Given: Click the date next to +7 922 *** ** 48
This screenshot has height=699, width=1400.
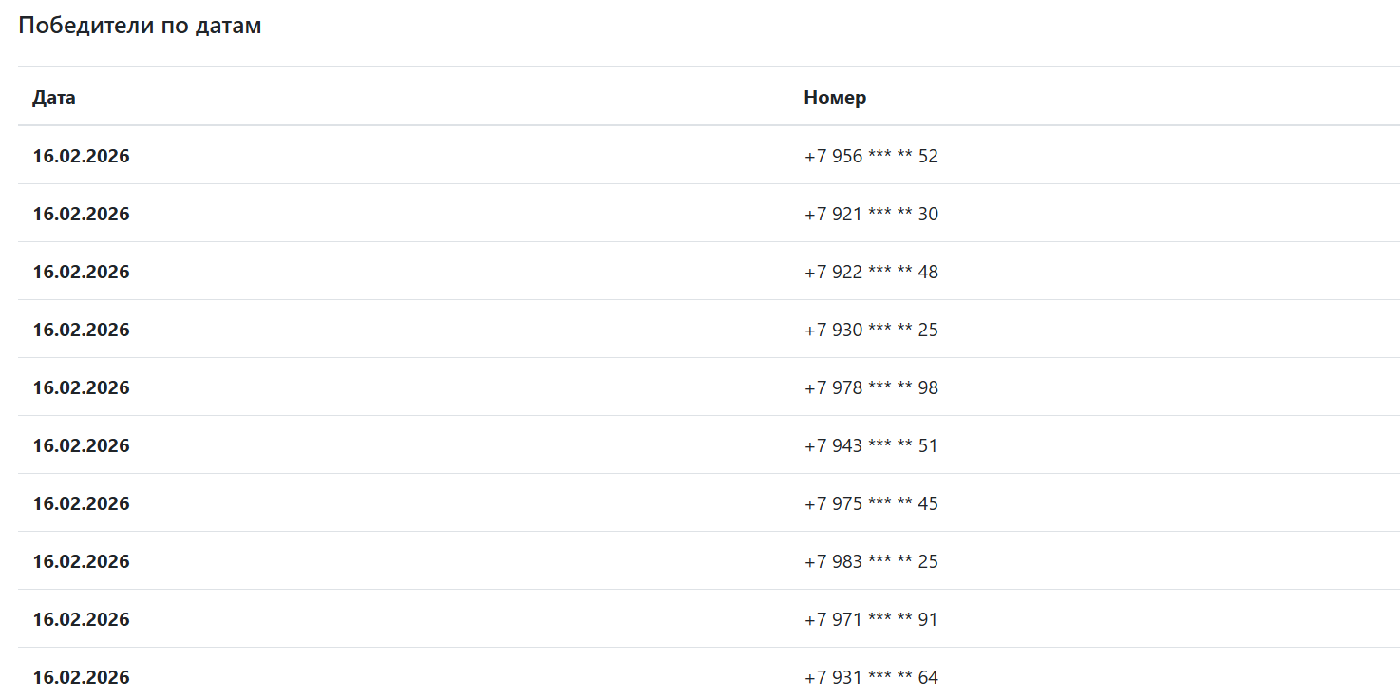Looking at the screenshot, I should 81,272.
